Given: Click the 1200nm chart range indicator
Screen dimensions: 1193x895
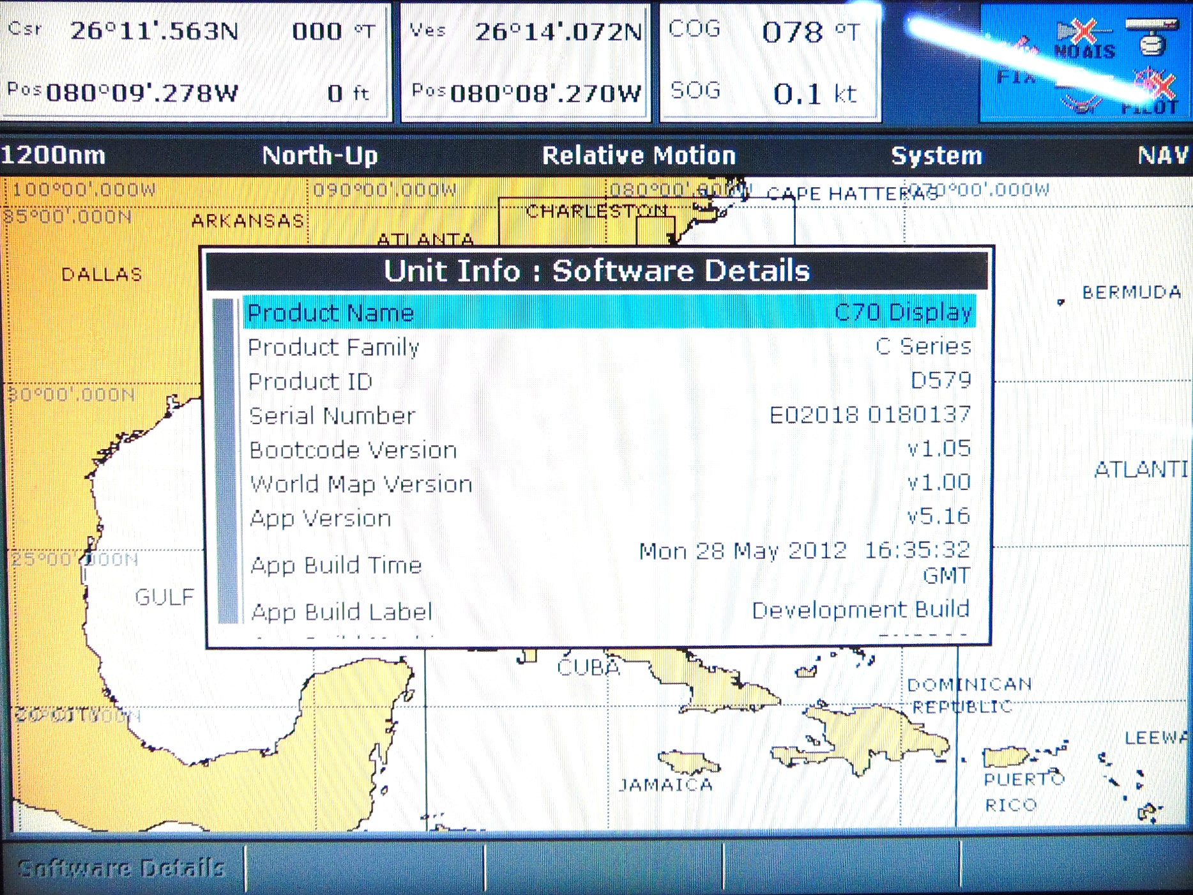Looking at the screenshot, I should coord(53,155).
